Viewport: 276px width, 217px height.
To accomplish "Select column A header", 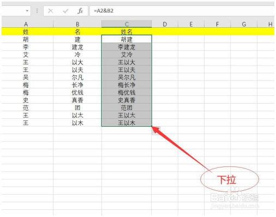I will [26, 24].
